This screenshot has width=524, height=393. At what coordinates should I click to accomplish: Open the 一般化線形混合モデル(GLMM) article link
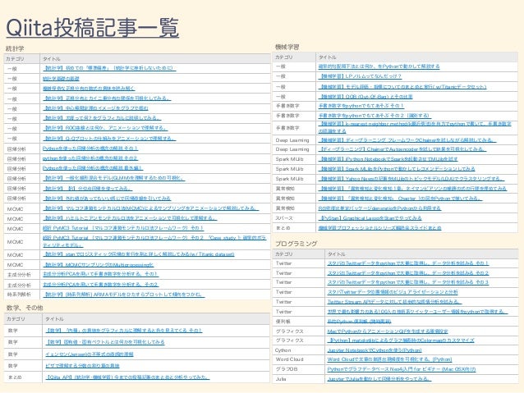[114, 178]
